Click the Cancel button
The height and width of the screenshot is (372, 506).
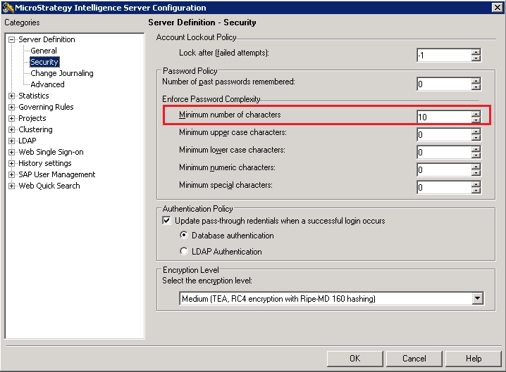tap(414, 359)
